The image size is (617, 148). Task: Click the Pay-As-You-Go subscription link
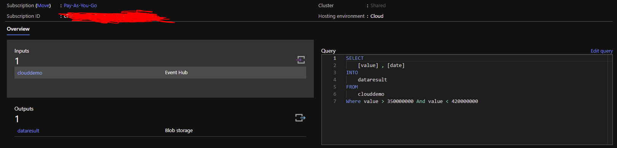tap(80, 6)
